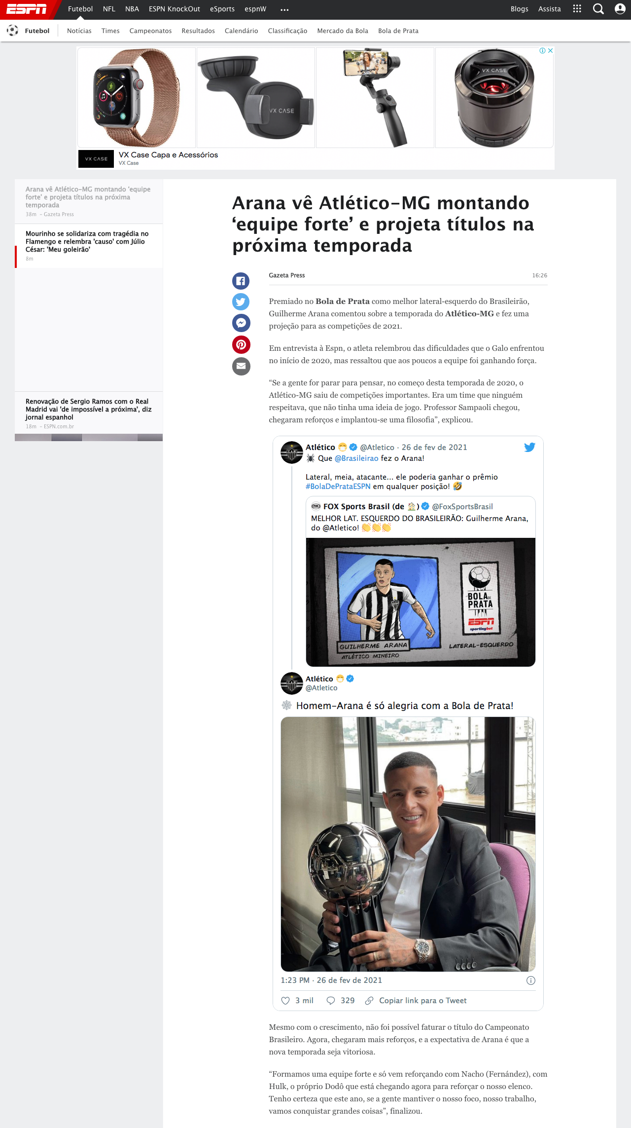The height and width of the screenshot is (1128, 631).
Task: Share article on Facebook icon
Action: click(241, 281)
